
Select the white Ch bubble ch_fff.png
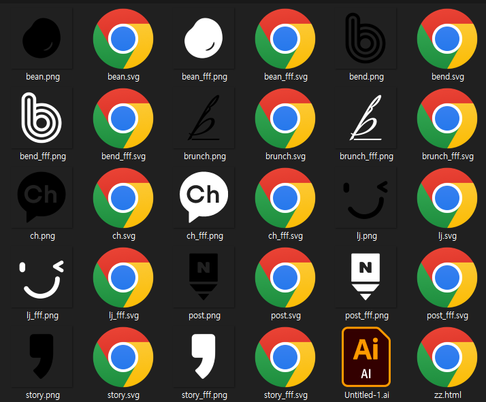(204, 197)
